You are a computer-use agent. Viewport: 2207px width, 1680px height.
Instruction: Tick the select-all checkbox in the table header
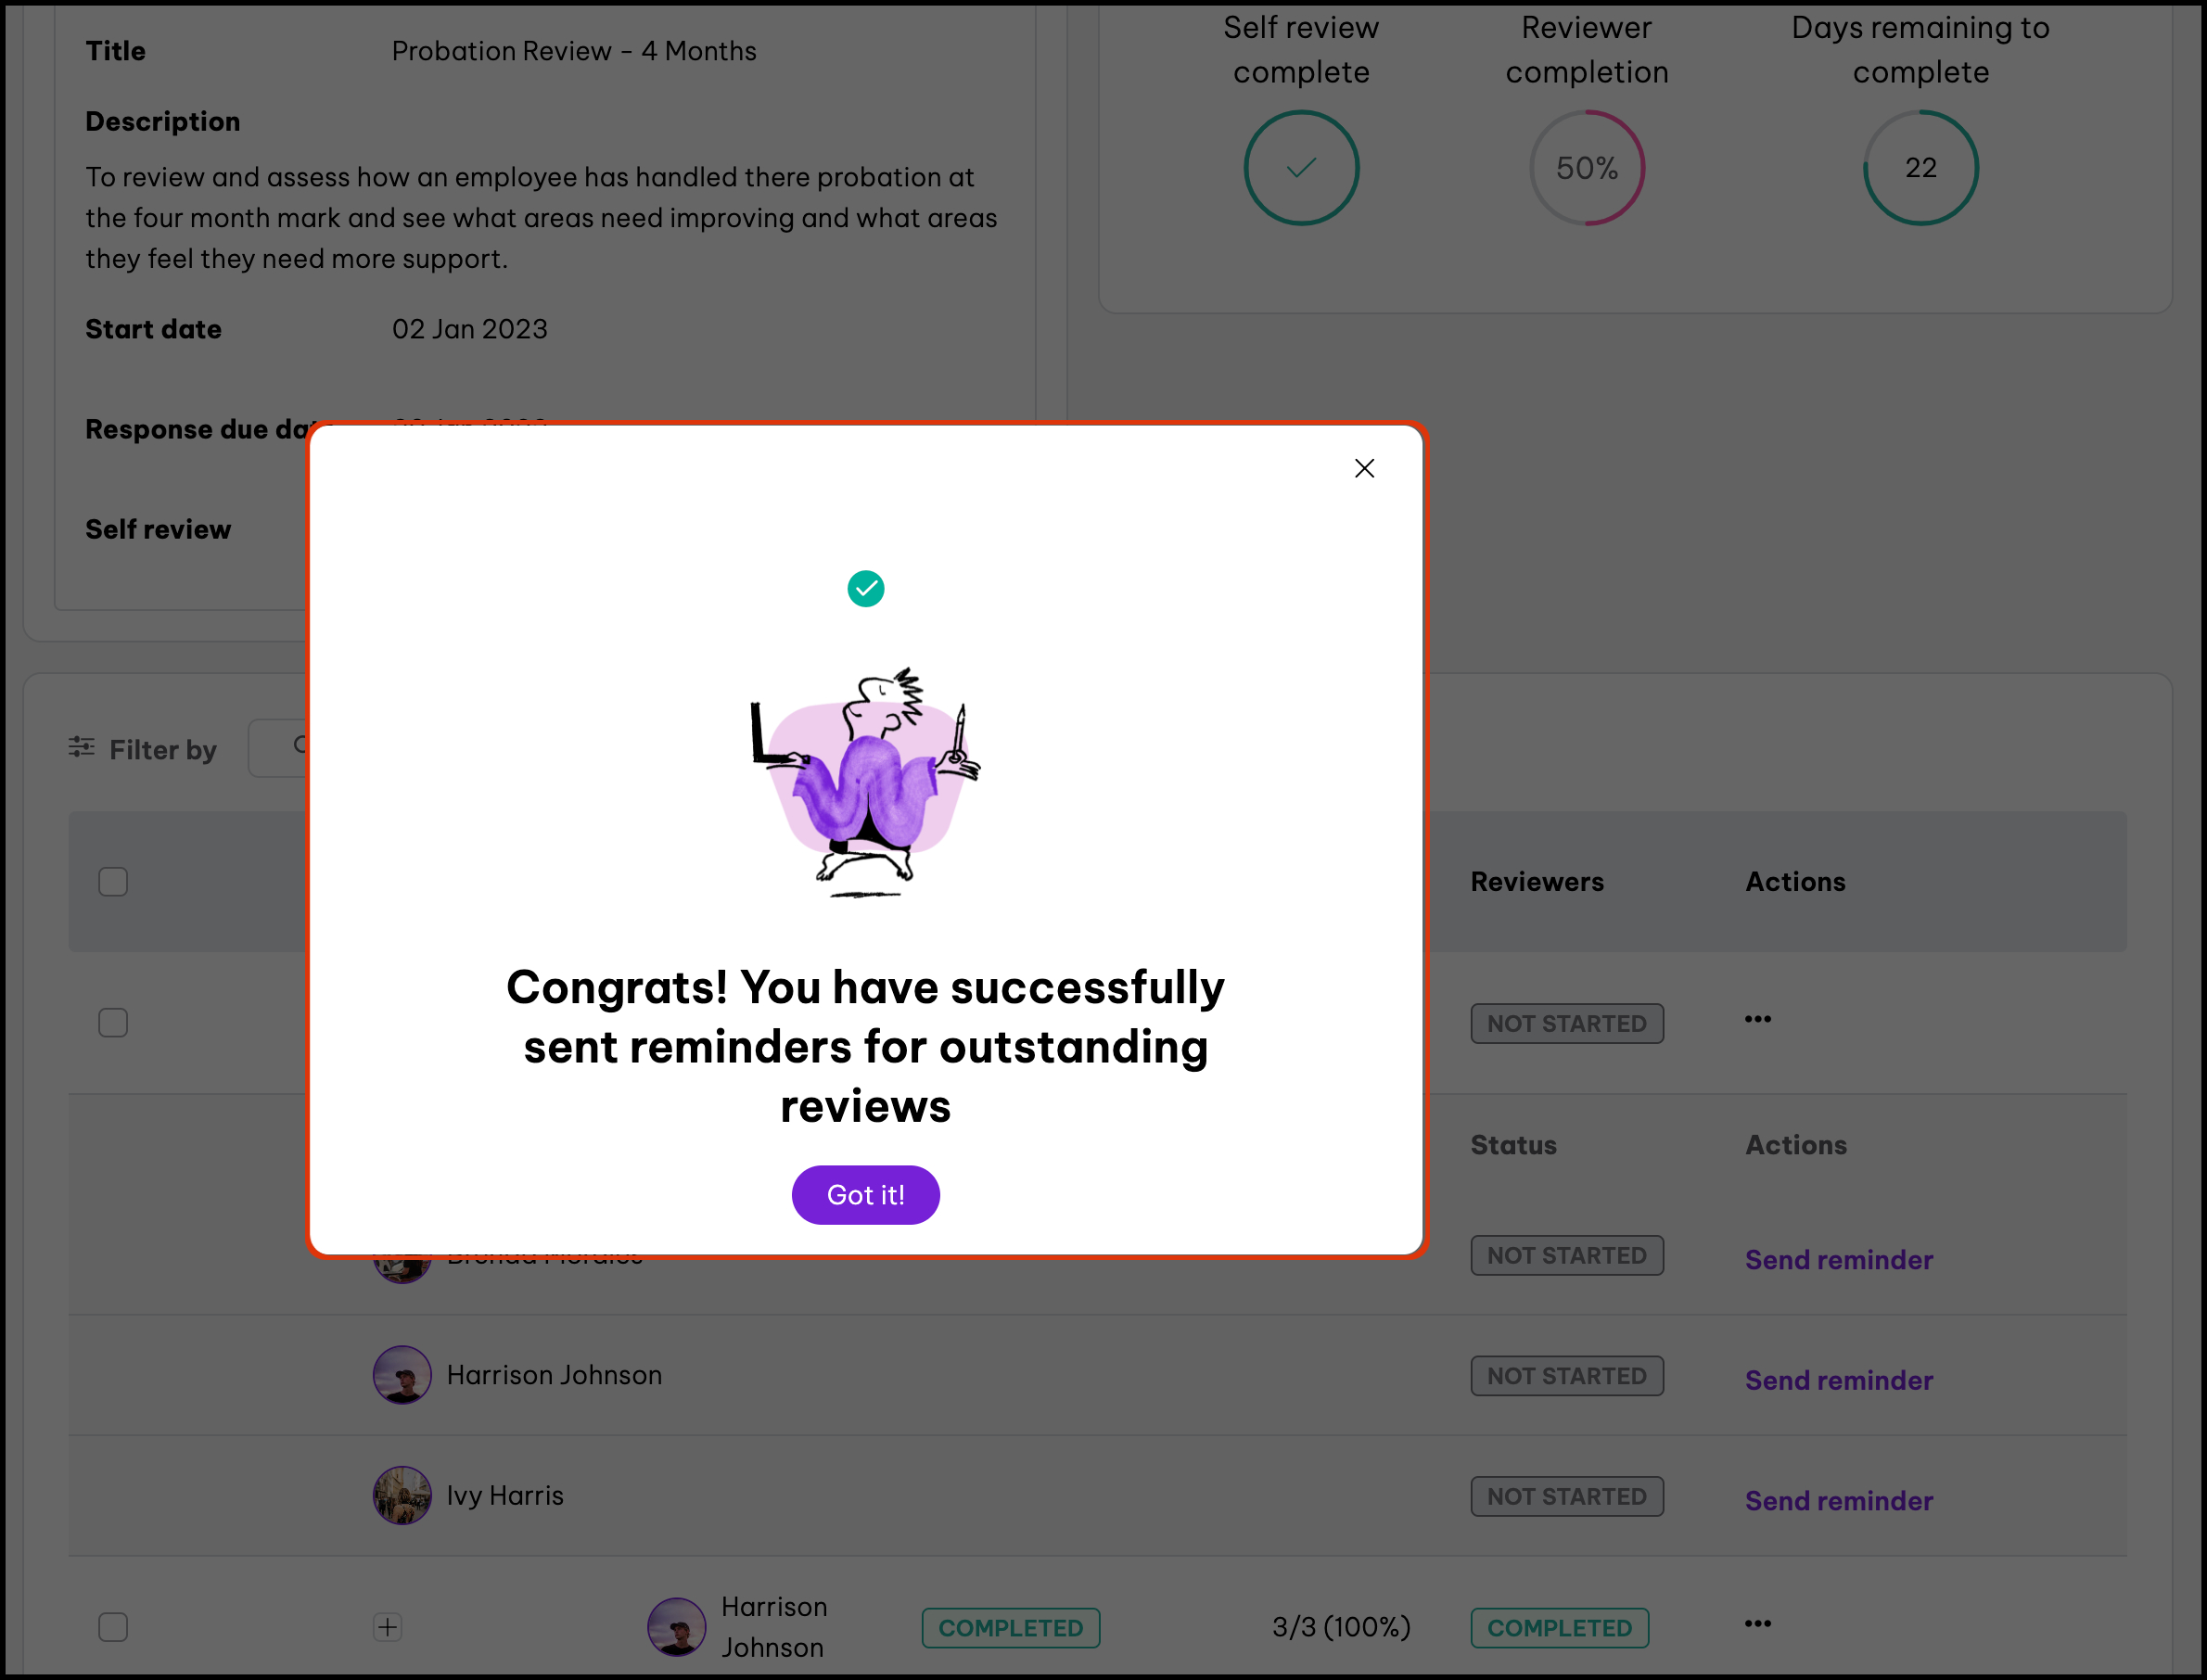tap(113, 882)
